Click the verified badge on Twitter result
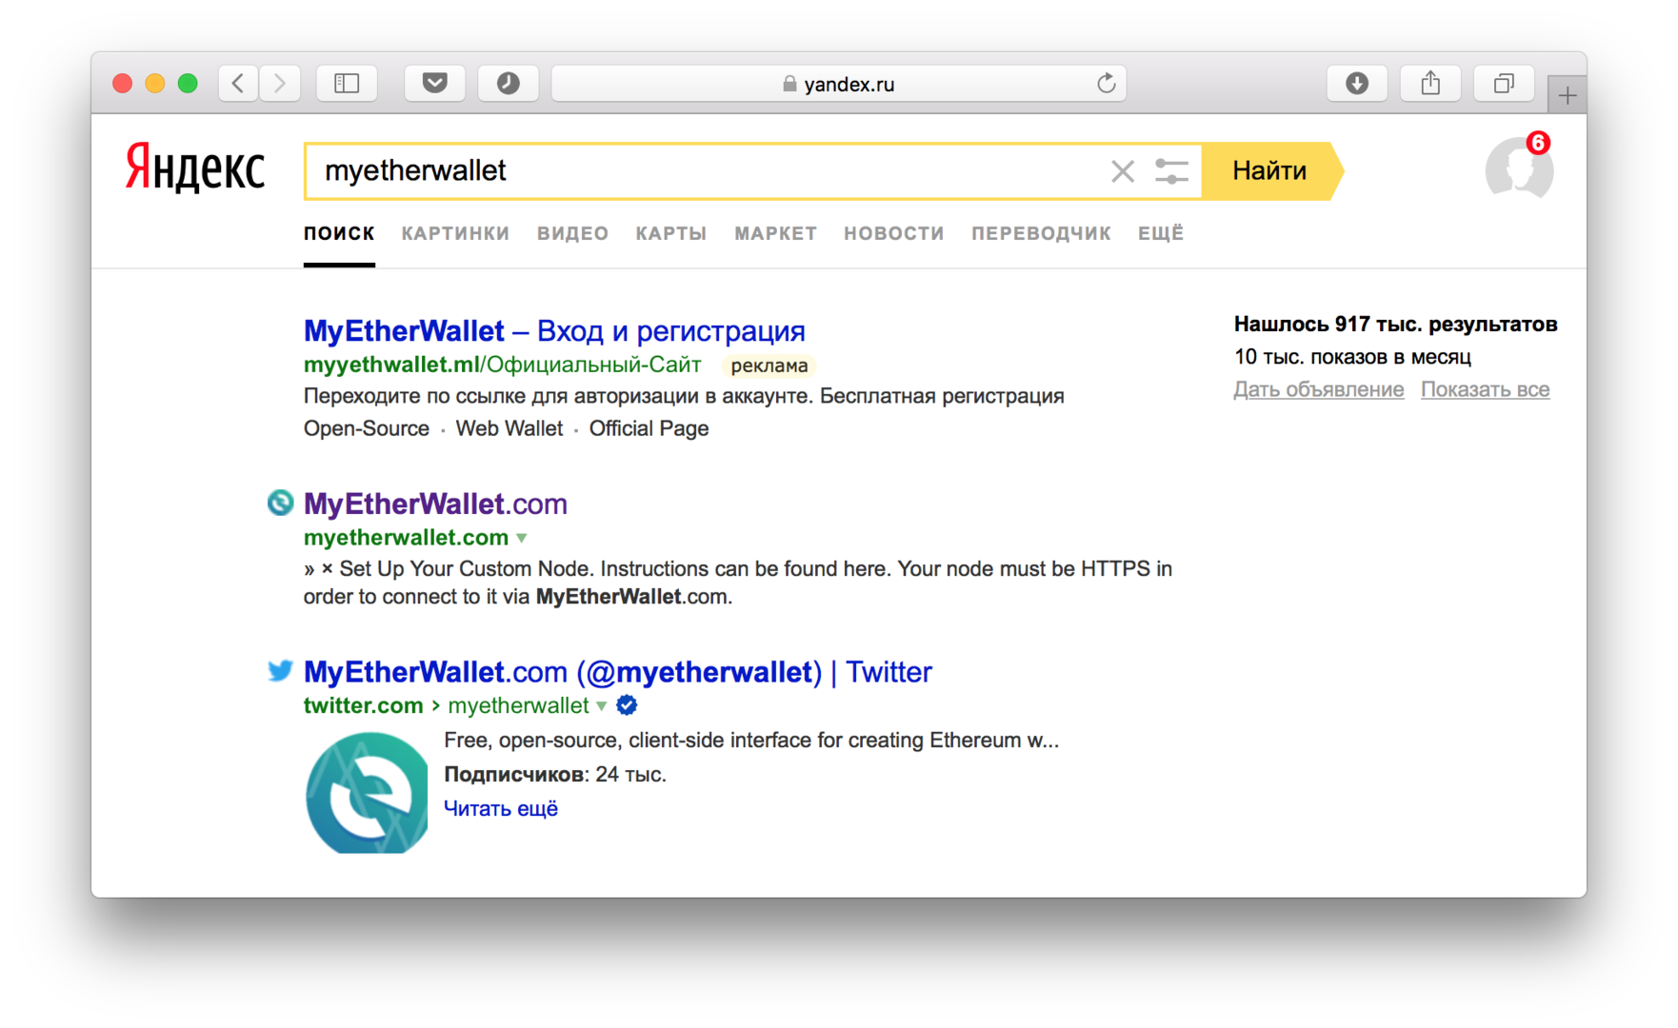 627,705
